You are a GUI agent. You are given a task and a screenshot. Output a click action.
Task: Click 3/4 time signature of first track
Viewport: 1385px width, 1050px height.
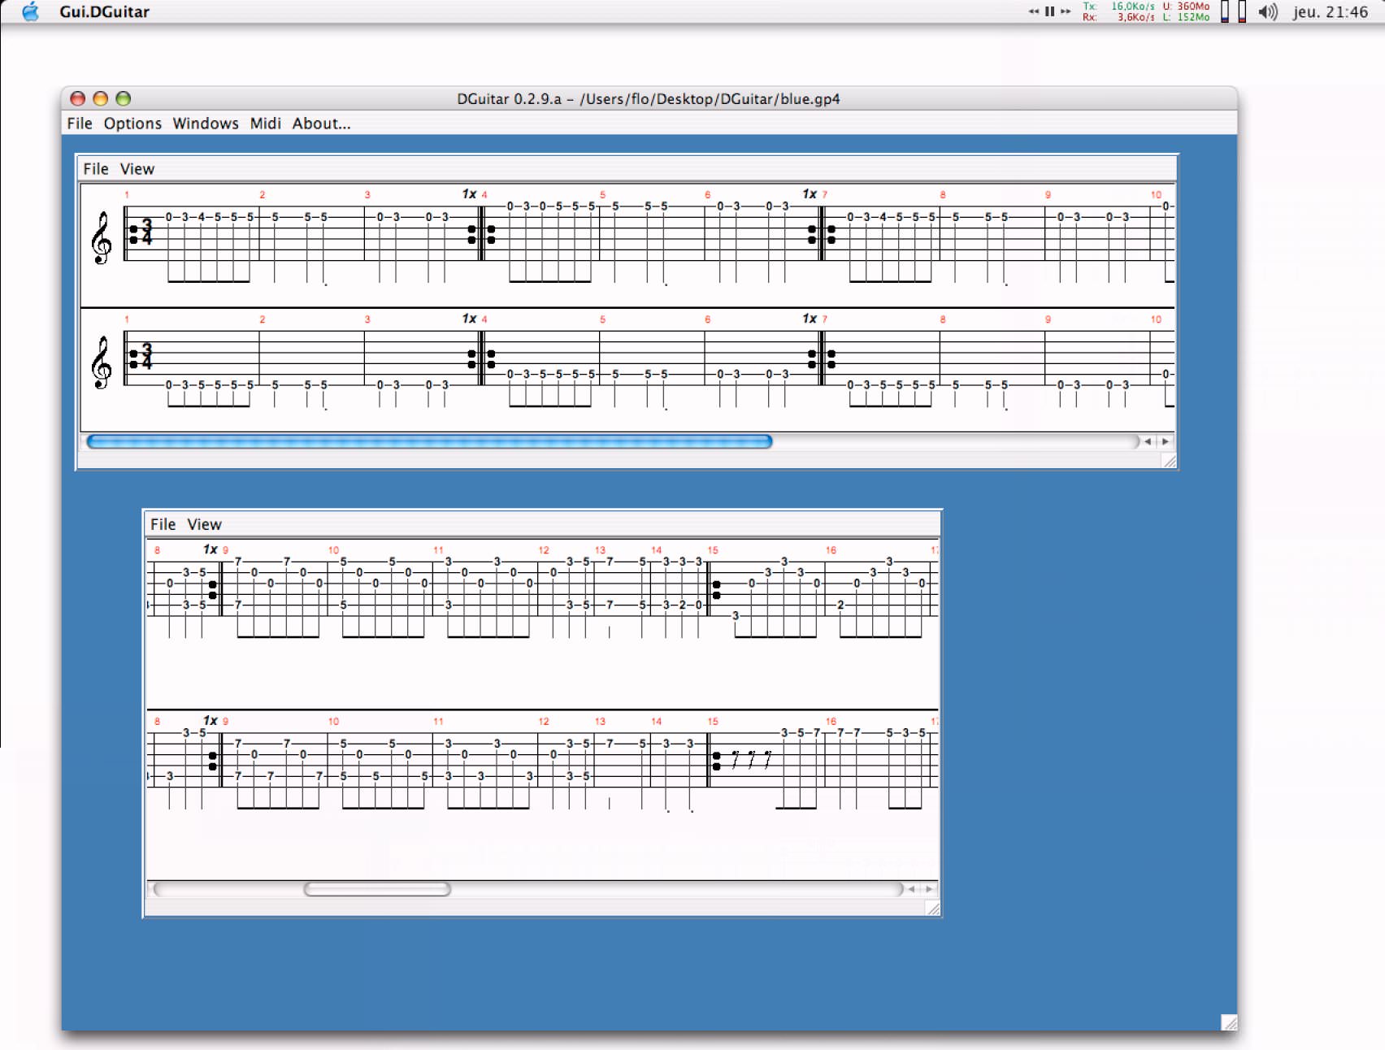pyautogui.click(x=146, y=231)
